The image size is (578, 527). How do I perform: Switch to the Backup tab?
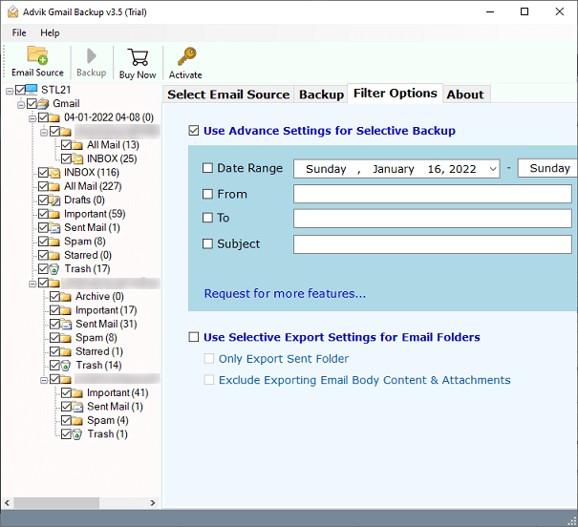pyautogui.click(x=321, y=95)
